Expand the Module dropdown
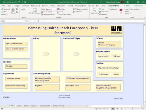Viewport: 146px width, 110px height. pos(23,9)
